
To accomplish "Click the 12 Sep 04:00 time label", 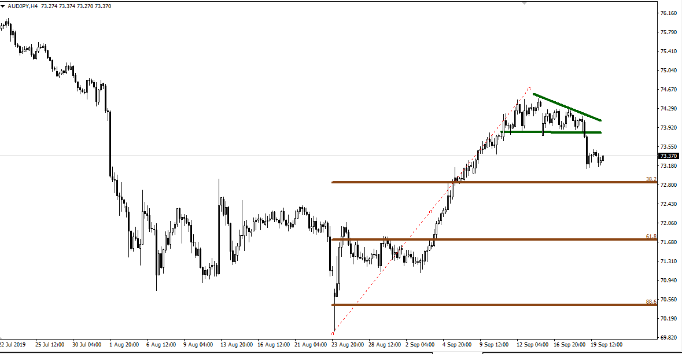I will (532, 343).
